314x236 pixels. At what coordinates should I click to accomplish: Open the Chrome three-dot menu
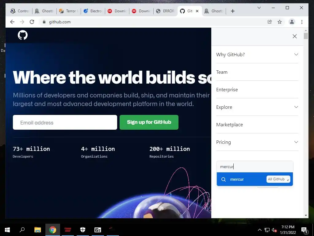coord(302,22)
